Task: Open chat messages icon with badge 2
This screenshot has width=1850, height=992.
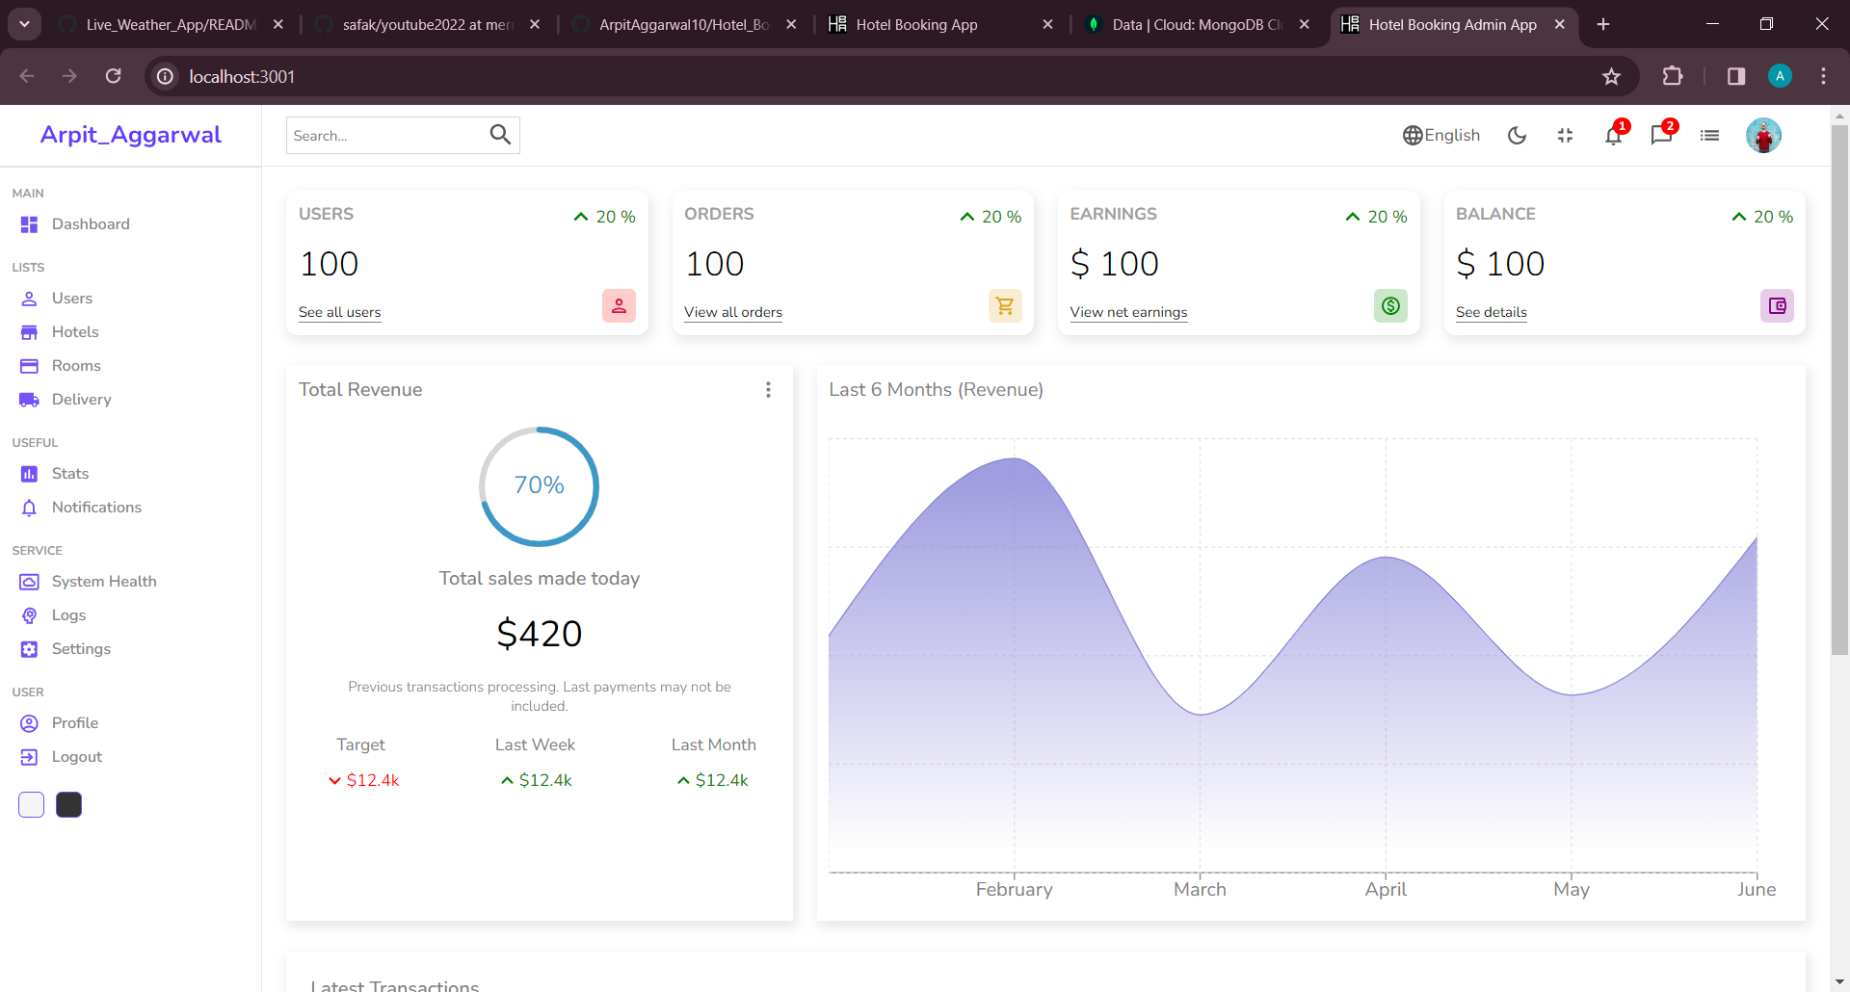Action: (1662, 135)
